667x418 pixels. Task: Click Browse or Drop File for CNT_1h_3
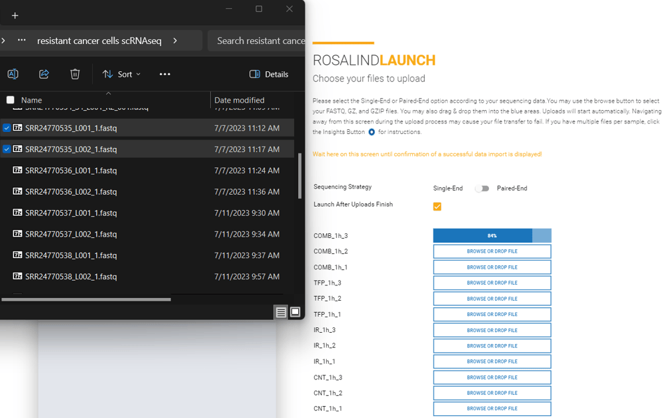(x=492, y=377)
